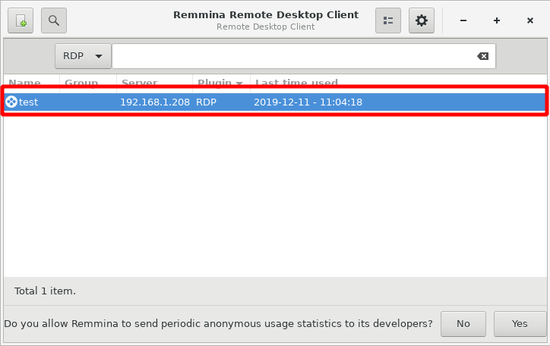Clear the quick connect field with the backspace icon
The width and height of the screenshot is (550, 346).
coord(482,56)
